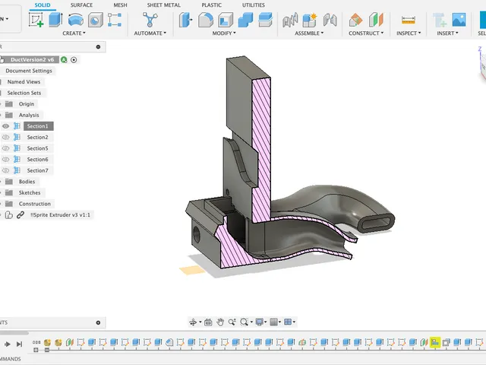Show Section2 using its eye icon
Viewport: 486px width, 365px height.
click(5, 137)
